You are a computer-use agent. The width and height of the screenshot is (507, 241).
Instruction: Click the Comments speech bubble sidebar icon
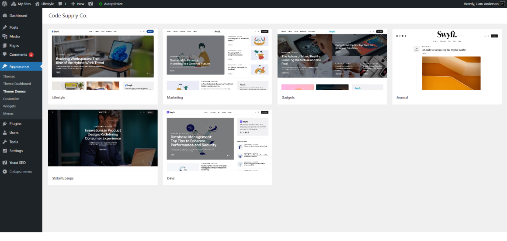pos(5,54)
